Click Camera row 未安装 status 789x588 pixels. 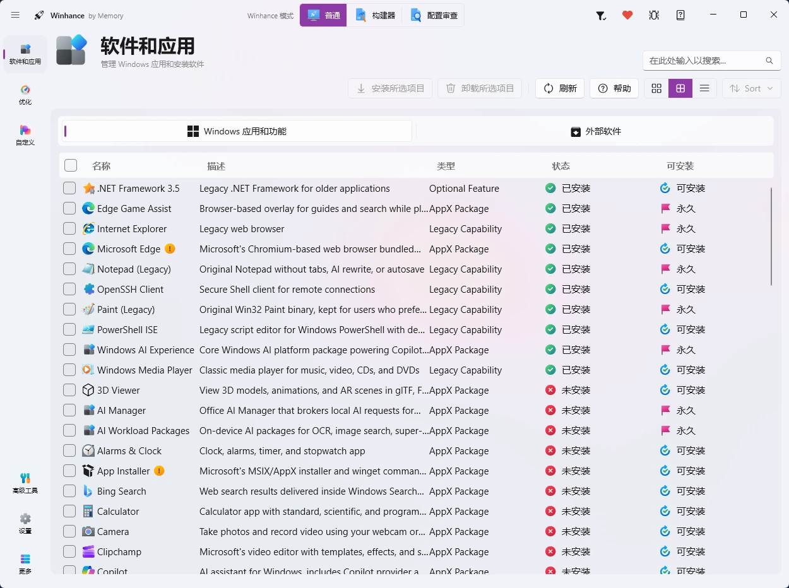(568, 531)
